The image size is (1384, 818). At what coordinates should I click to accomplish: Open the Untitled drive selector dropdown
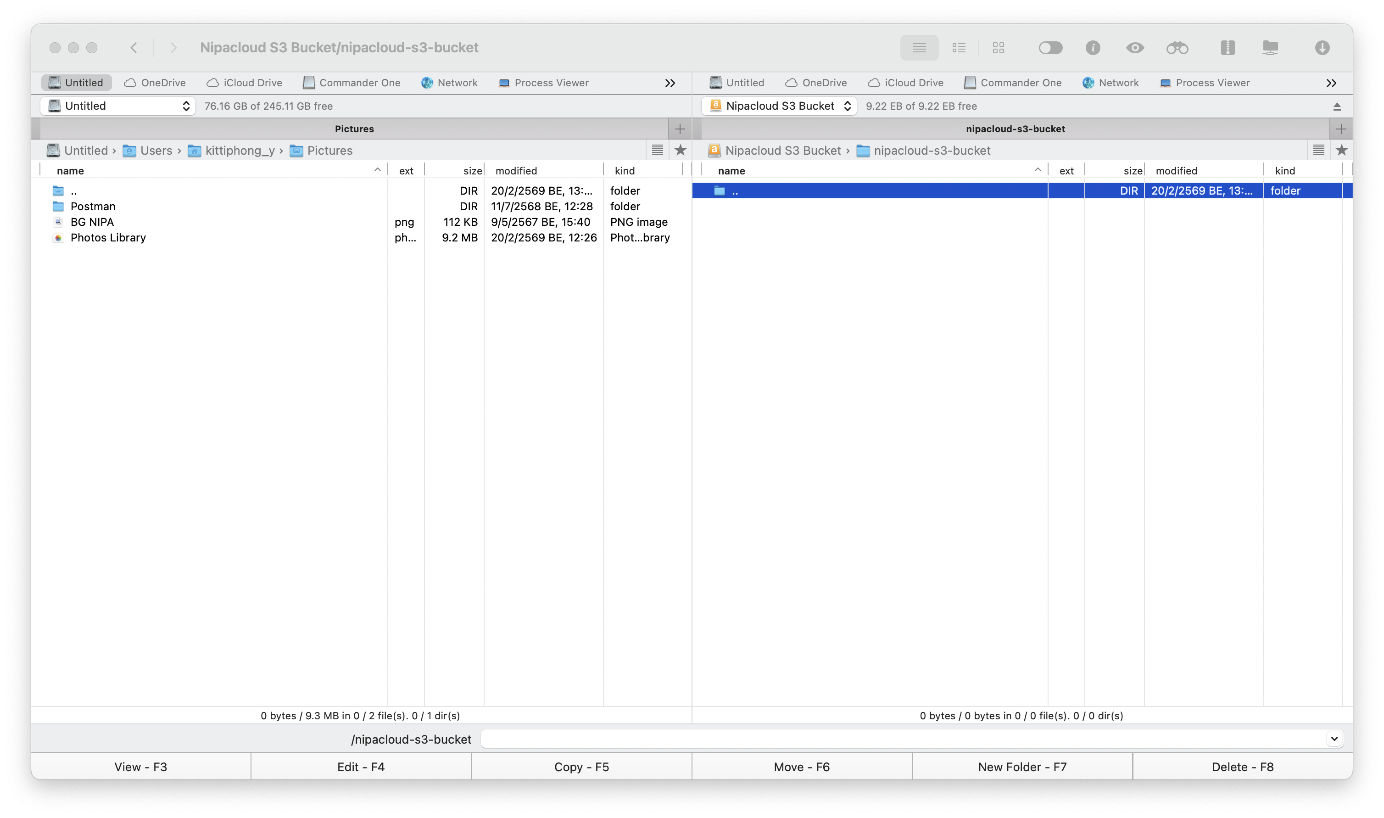click(118, 106)
